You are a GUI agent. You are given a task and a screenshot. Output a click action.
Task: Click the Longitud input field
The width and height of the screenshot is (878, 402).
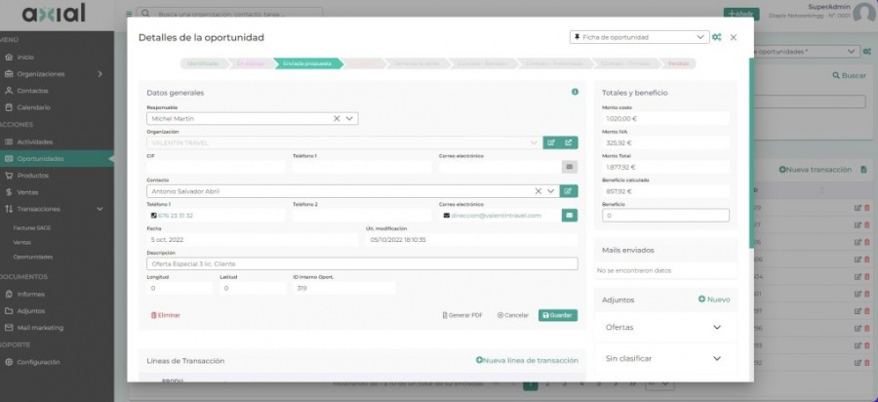point(180,289)
